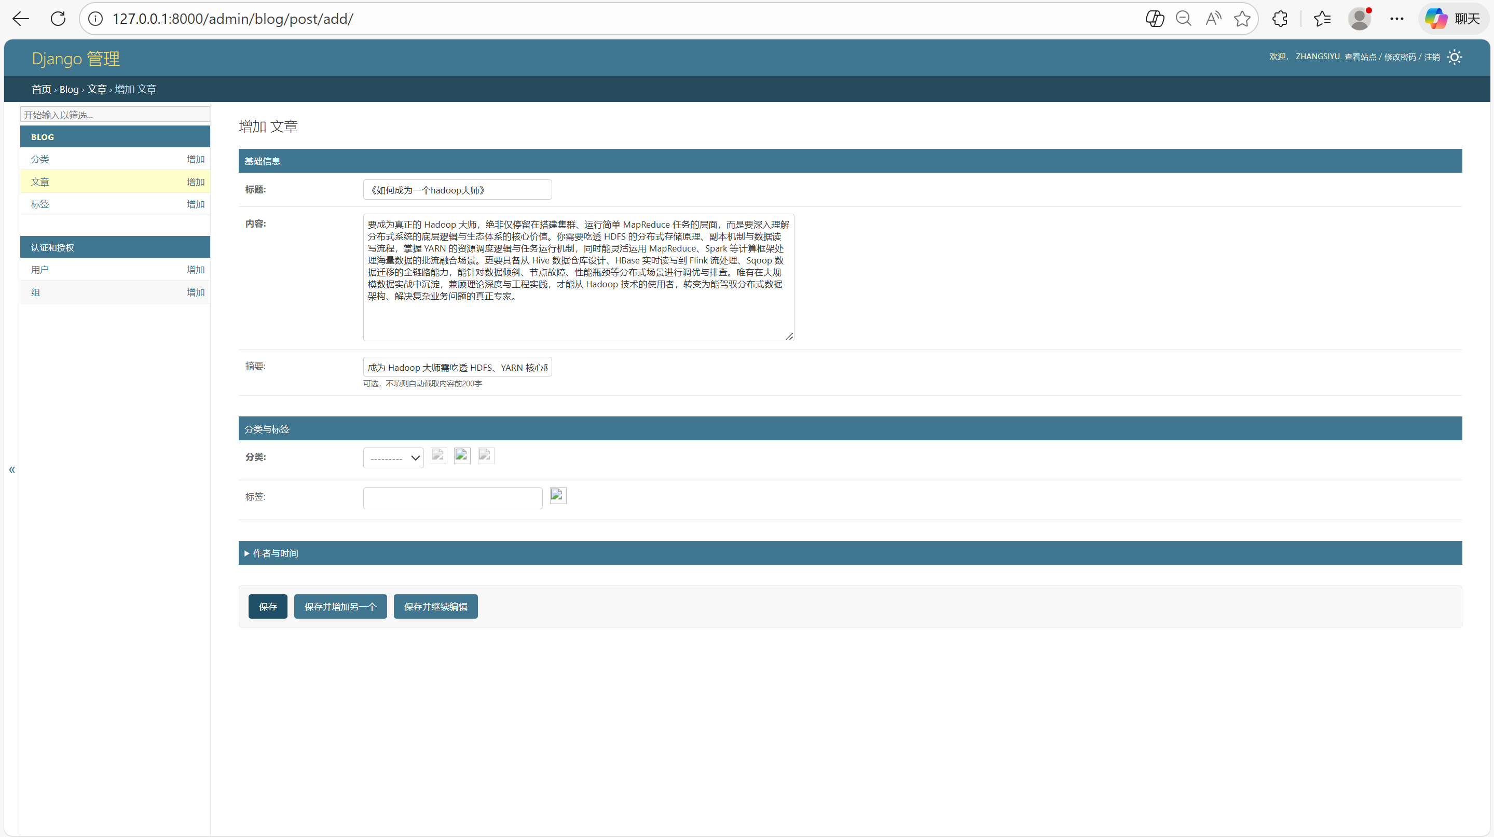The image size is (1494, 837).
Task: Click the edit category icon beside dropdown
Action: coord(438,456)
